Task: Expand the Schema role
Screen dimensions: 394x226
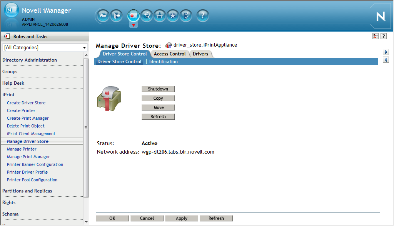Action: point(10,214)
